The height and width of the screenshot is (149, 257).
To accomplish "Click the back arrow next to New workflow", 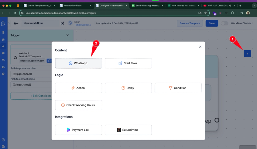I will click(16, 23).
